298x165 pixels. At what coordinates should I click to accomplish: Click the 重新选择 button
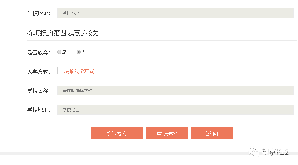[x=167, y=133]
